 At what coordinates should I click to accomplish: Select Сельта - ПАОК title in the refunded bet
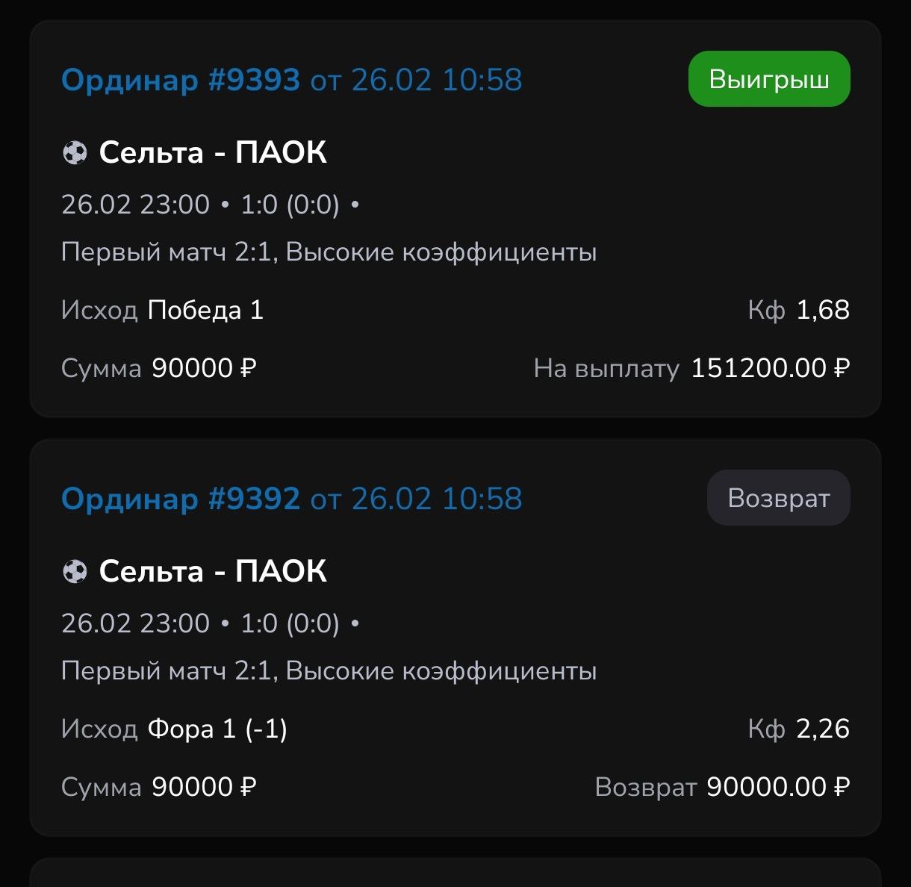tap(213, 572)
